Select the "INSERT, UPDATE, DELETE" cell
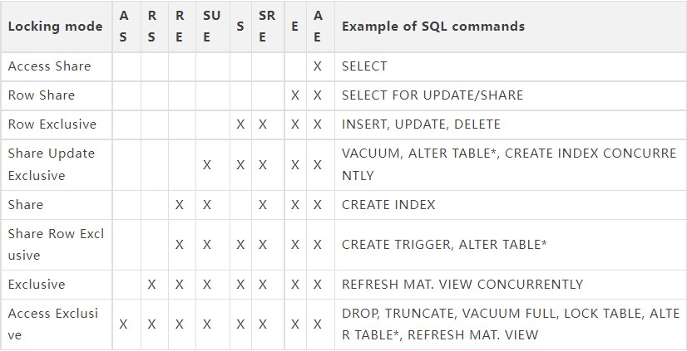Image resolution: width=687 pixels, height=351 pixels. 421,124
